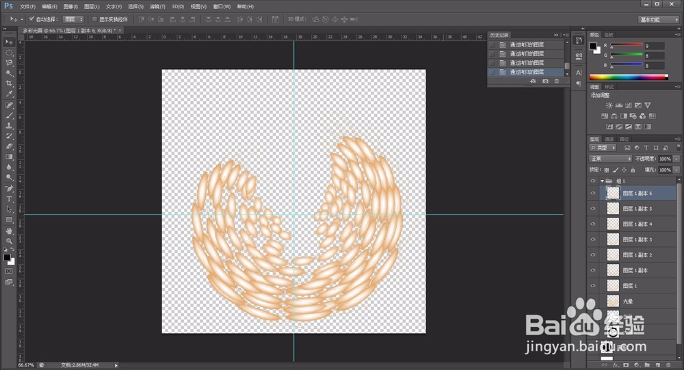The image size is (684, 370).
Task: Add a Brightness/Contrast adjustment
Action: tap(609, 105)
